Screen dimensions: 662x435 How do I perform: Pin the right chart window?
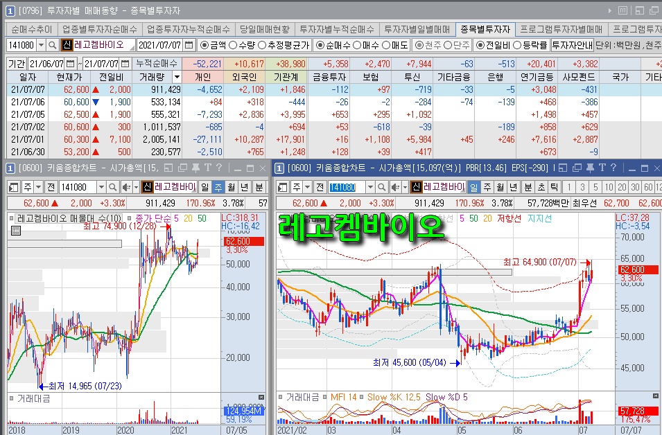[x=590, y=168]
